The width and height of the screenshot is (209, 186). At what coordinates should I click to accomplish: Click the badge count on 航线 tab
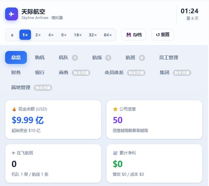[108, 58]
